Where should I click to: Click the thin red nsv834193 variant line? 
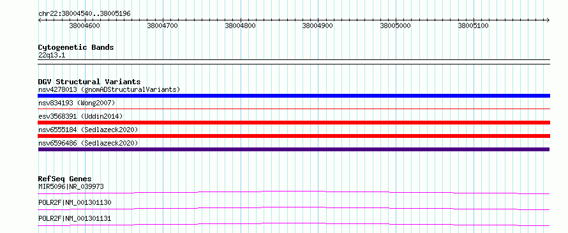point(294,109)
